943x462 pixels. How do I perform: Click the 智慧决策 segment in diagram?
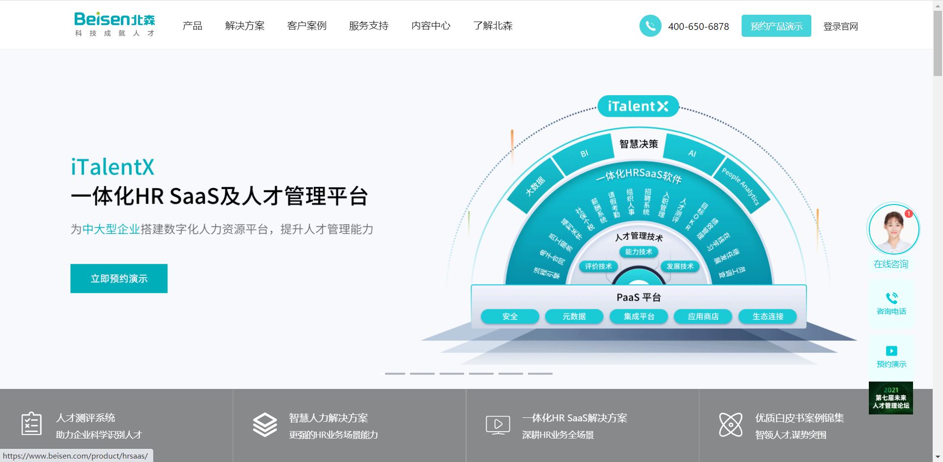(638, 144)
